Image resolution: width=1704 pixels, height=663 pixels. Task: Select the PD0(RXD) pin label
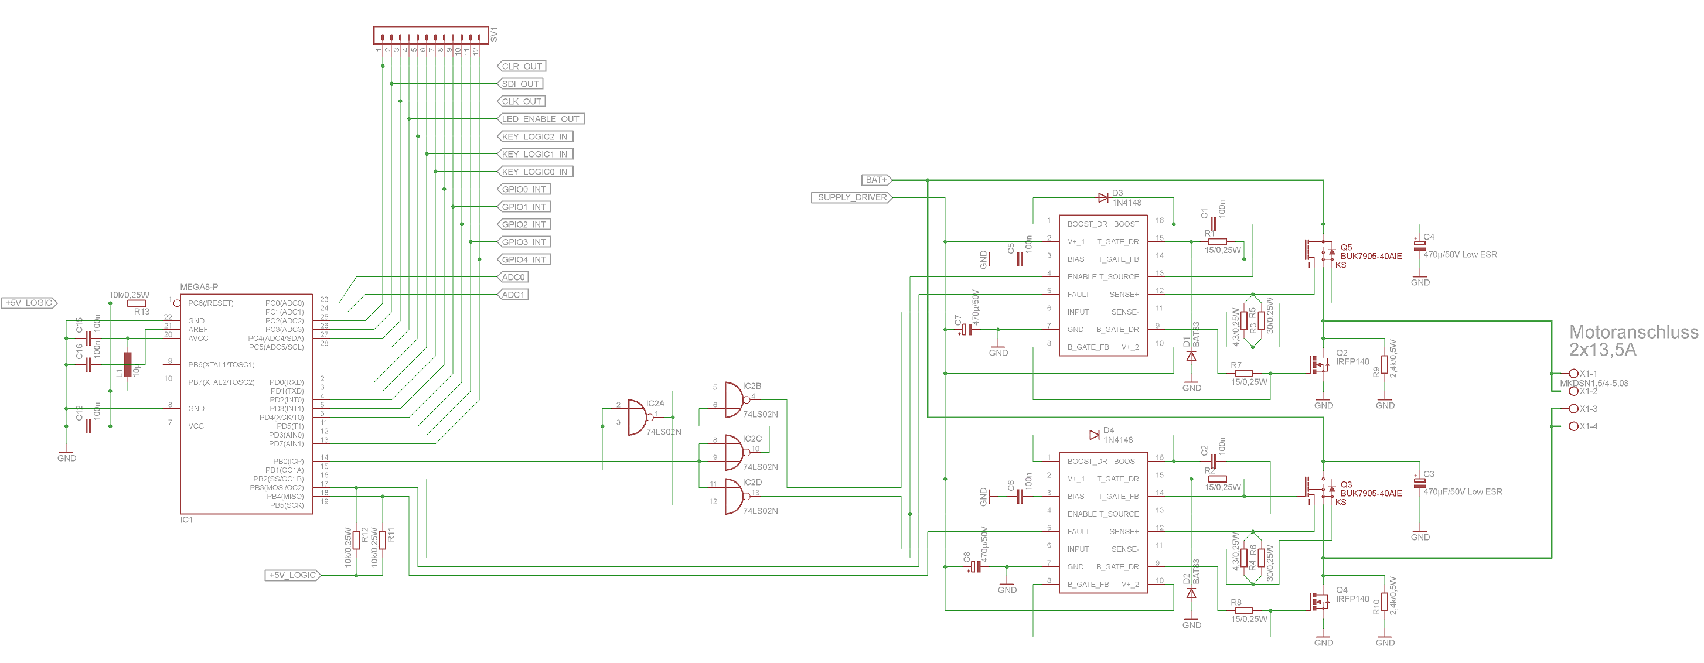point(287,382)
